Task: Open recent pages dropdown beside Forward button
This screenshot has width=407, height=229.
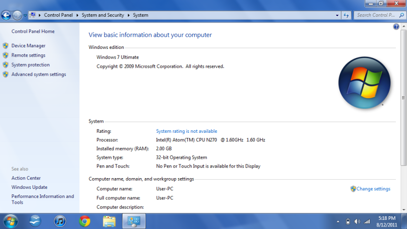Action: point(25,15)
